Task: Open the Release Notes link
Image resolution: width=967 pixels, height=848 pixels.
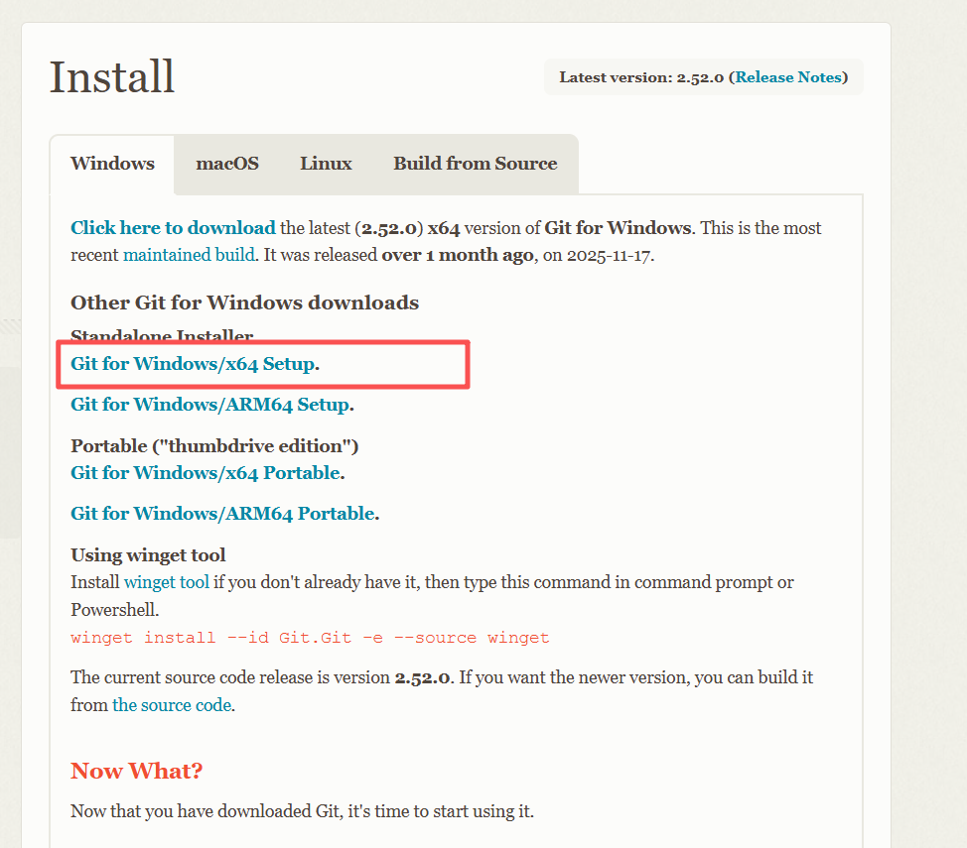Action: 788,77
